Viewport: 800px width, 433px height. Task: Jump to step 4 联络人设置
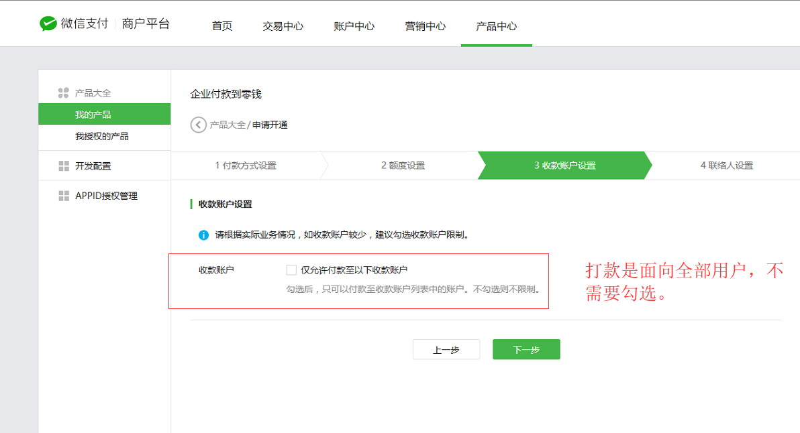click(x=726, y=166)
